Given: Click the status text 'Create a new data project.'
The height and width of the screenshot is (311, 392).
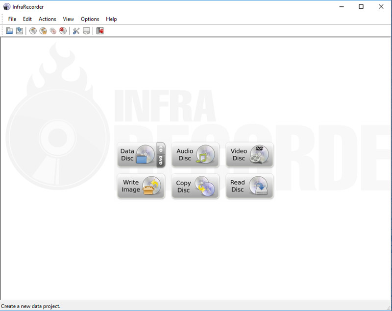Looking at the screenshot, I should 31,306.
